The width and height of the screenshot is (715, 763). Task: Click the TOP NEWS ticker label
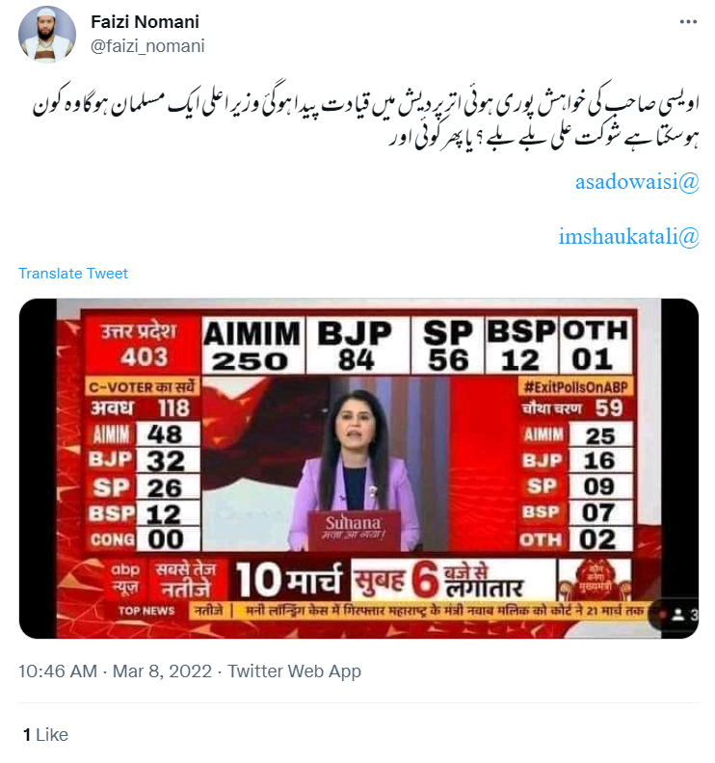[146, 611]
